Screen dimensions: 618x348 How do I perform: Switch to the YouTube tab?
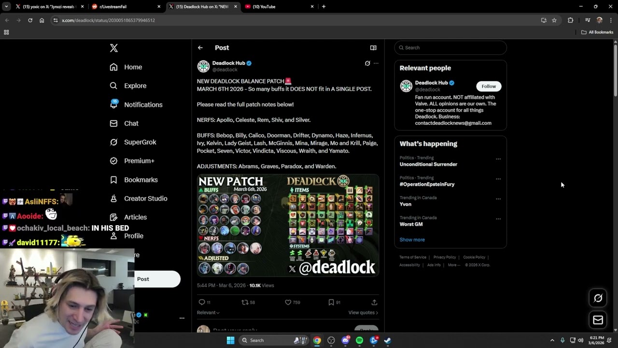click(x=280, y=7)
